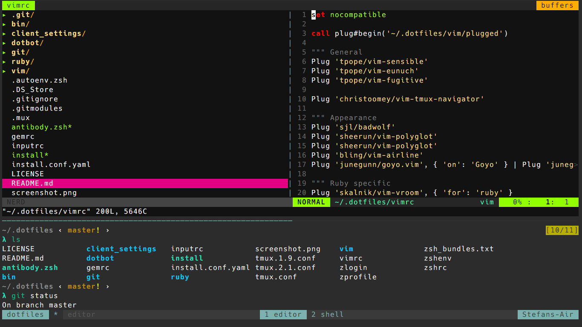Switch to tmux window 1 editor
The width and height of the screenshot is (582, 327).
tap(283, 315)
